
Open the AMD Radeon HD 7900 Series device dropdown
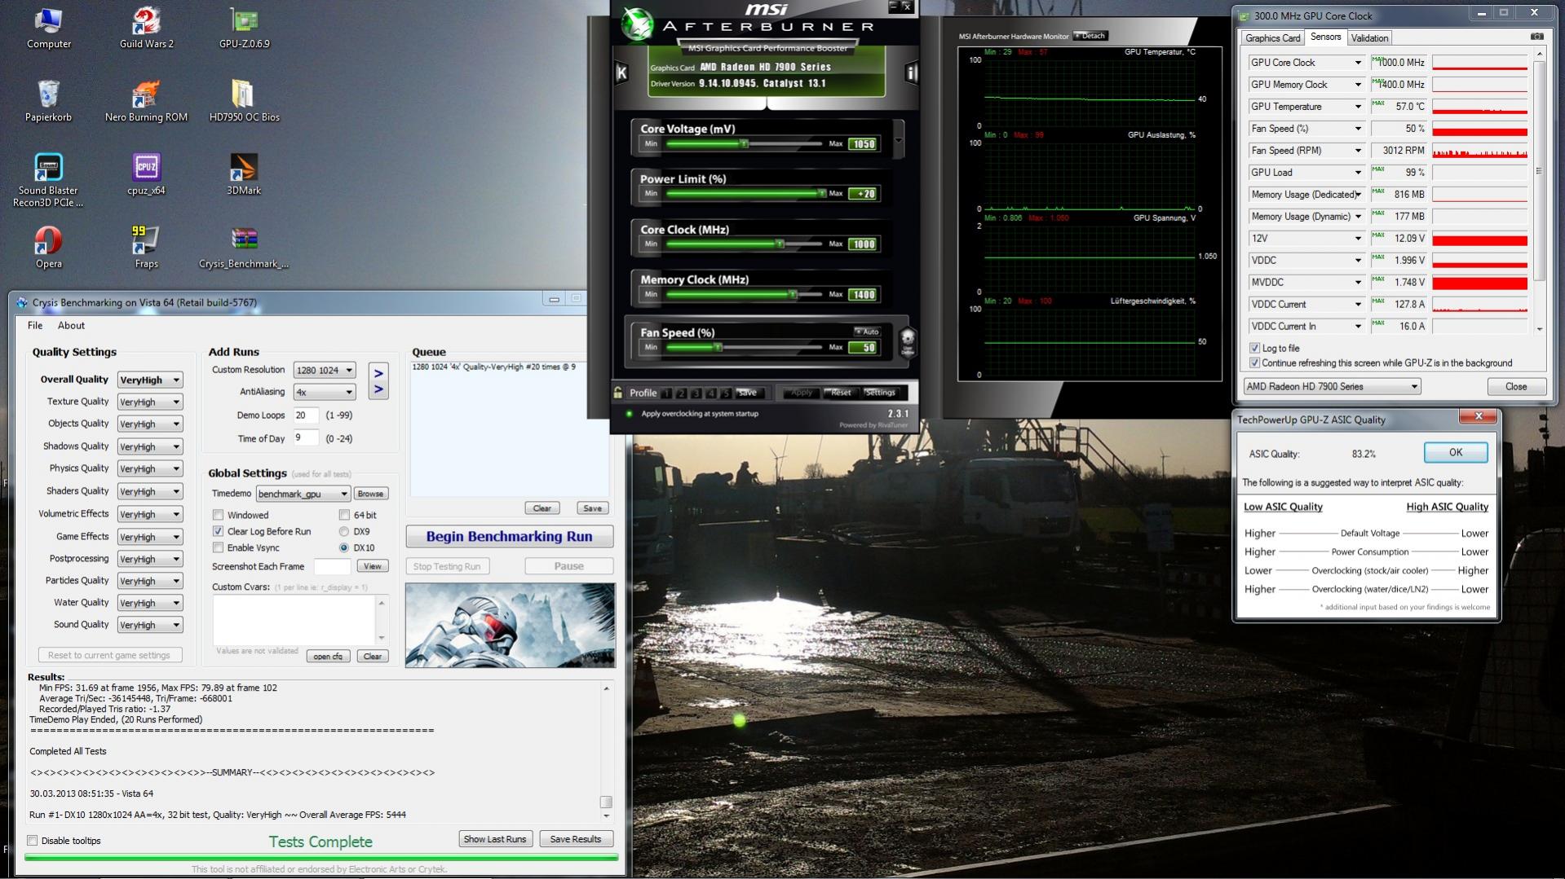click(x=1332, y=386)
